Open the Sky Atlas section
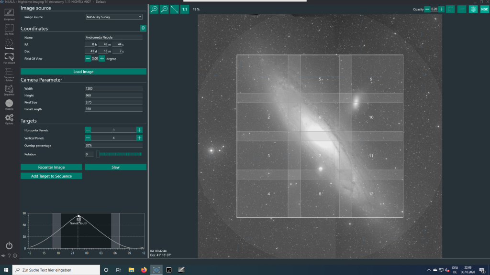Screen dimensions: 490x275 pos(9,30)
